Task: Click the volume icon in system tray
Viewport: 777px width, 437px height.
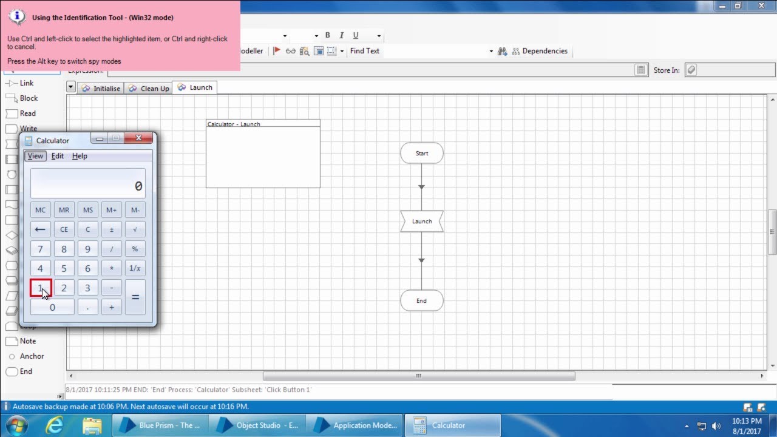Action: point(716,426)
